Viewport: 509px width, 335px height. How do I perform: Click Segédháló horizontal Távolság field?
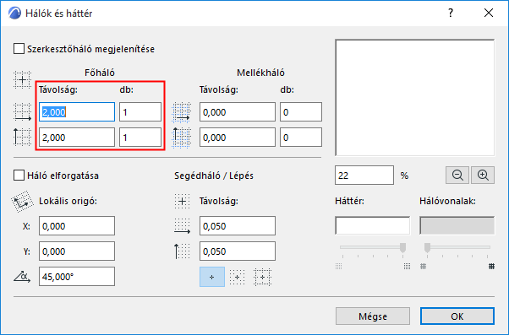coord(238,226)
